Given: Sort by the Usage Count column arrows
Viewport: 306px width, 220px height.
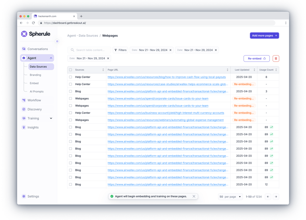Looking at the screenshot, I should point(276,70).
